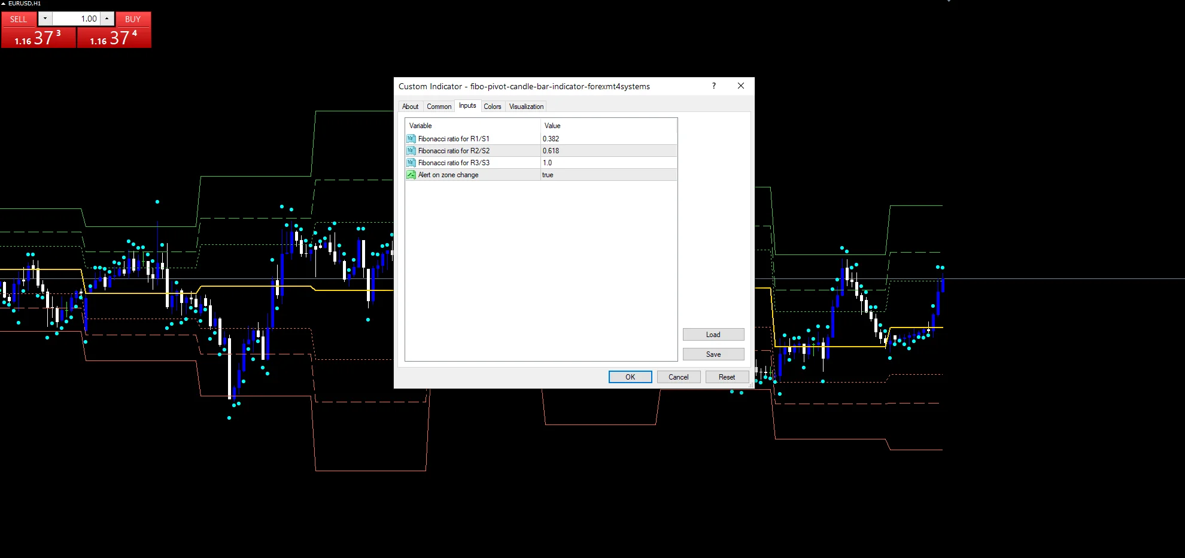
Task: Open the Inputs tab
Action: [467, 105]
